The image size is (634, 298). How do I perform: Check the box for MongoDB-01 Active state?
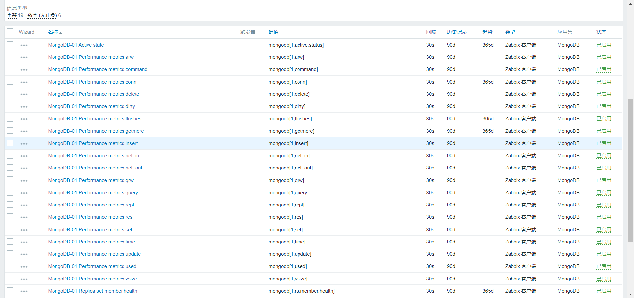pyautogui.click(x=10, y=45)
